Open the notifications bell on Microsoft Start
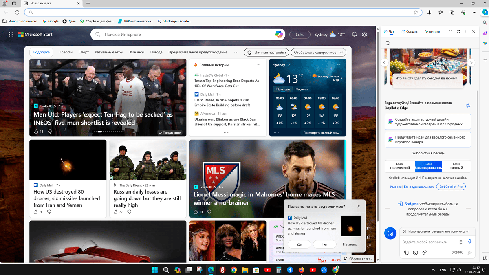Screen dimensions: 489x275 tap(354, 35)
